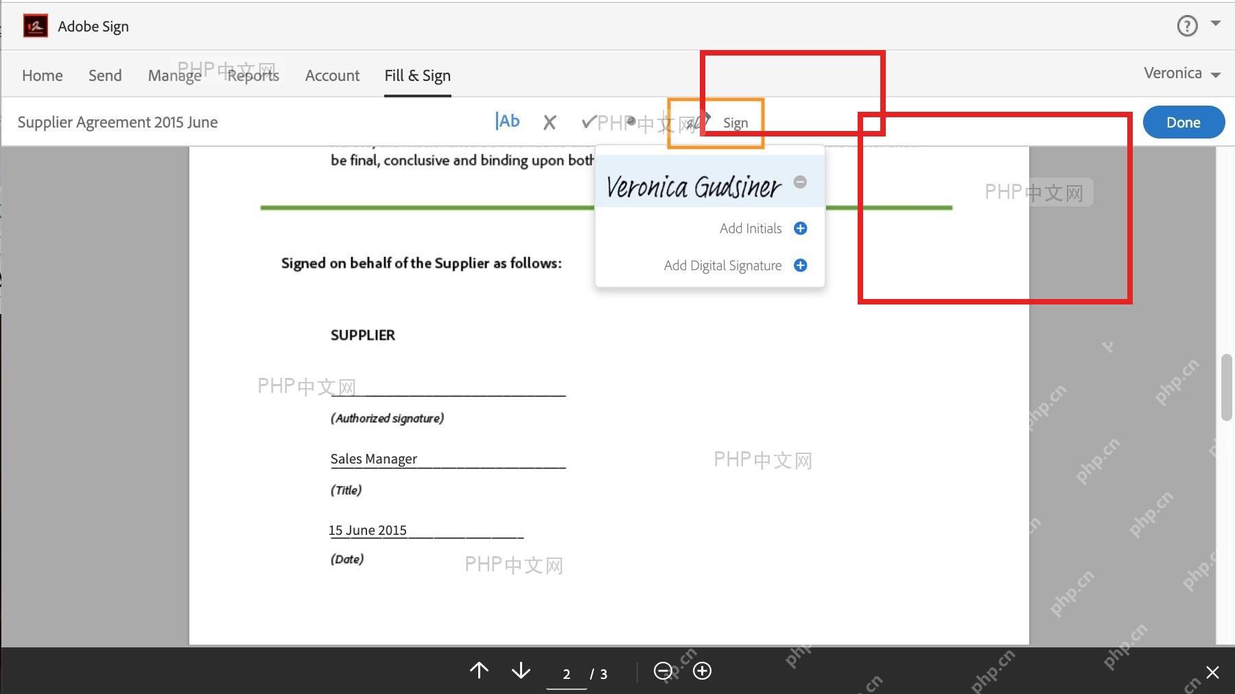Click the '(Title)' label in the document
Screen dimensions: 1235x694
[x=346, y=490]
